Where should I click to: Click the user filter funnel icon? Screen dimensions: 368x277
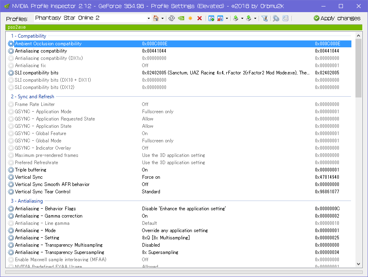pyautogui.click(x=264, y=18)
